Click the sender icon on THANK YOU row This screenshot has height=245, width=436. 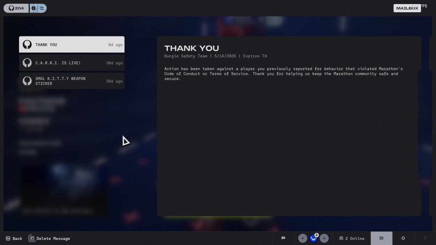coord(27,45)
